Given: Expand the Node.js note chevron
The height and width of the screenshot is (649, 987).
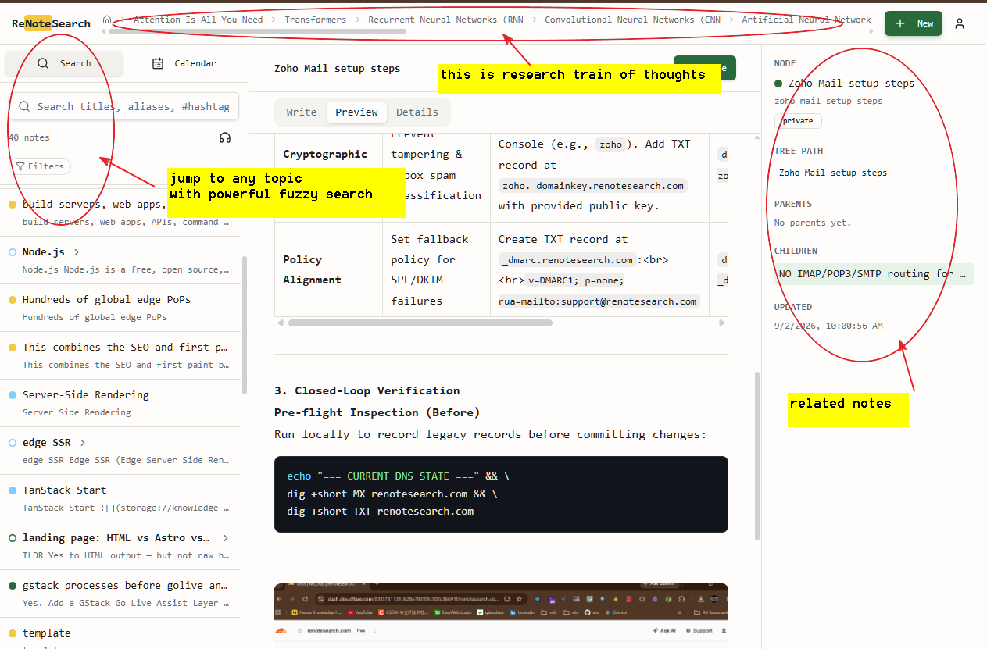Looking at the screenshot, I should click(77, 251).
